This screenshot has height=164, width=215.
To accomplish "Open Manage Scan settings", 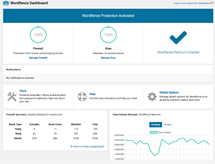I will pyautogui.click(x=108, y=58).
